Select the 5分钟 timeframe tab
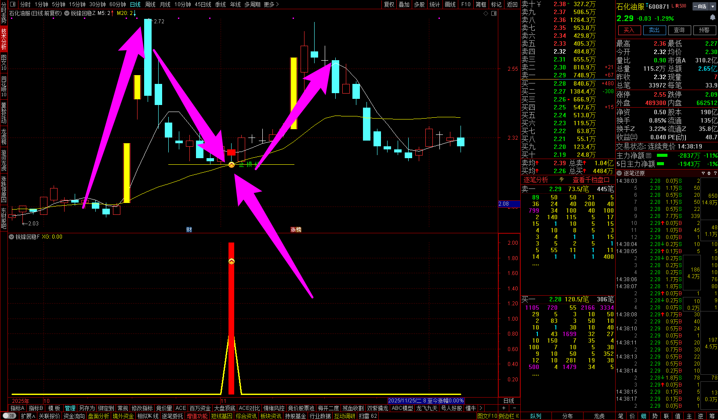This screenshot has width=718, height=420. (x=58, y=4)
